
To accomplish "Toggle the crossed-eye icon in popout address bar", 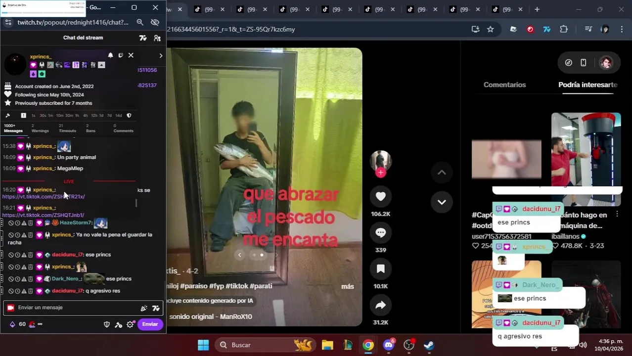I will point(155,22).
